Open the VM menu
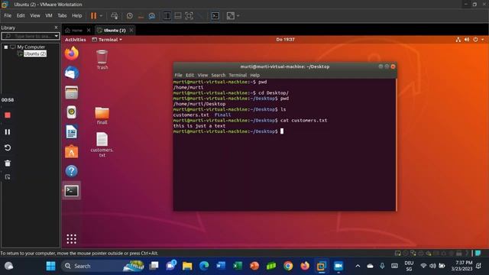 49,15
